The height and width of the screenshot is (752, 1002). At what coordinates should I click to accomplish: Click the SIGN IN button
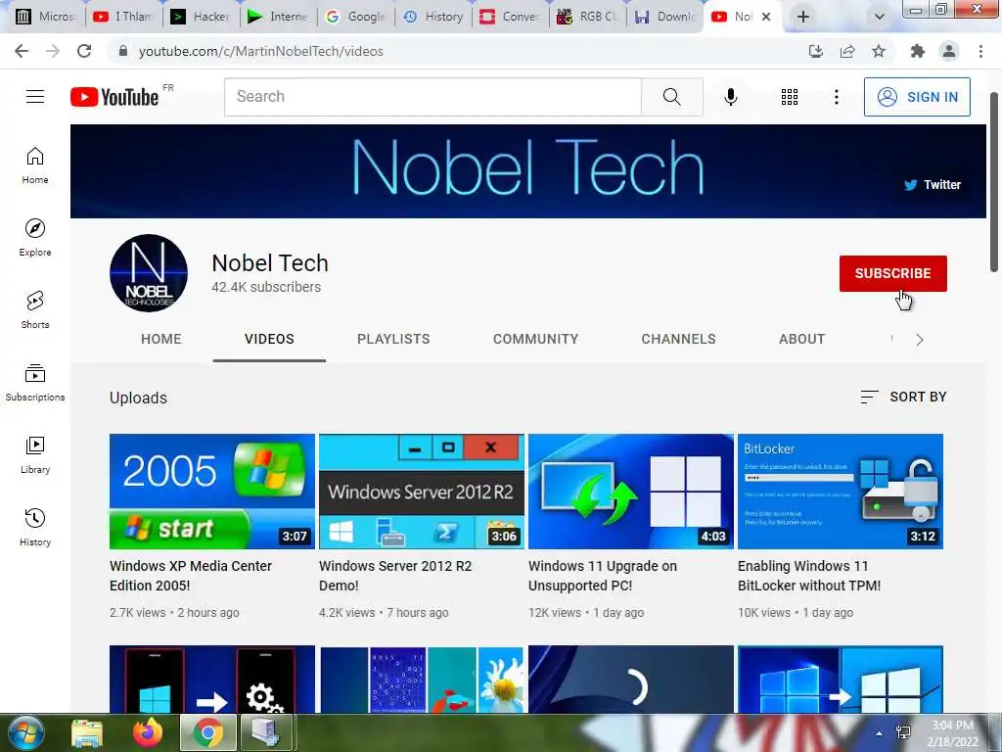[x=917, y=97]
